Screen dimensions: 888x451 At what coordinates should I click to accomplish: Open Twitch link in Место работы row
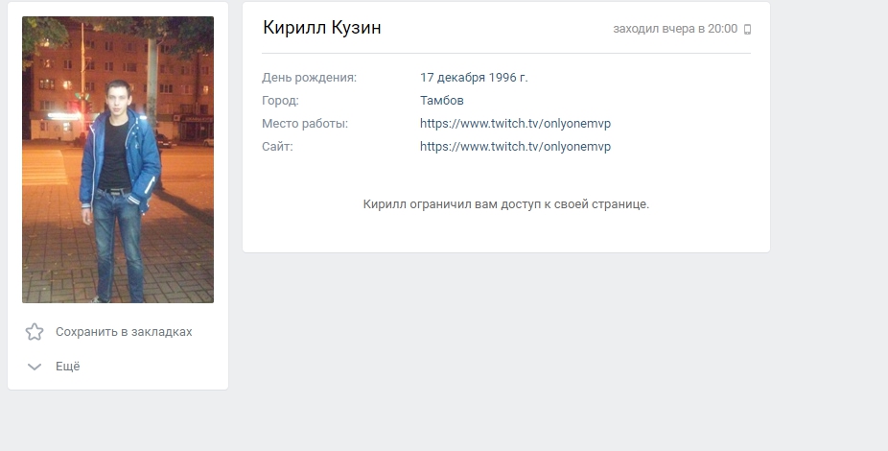coord(515,124)
